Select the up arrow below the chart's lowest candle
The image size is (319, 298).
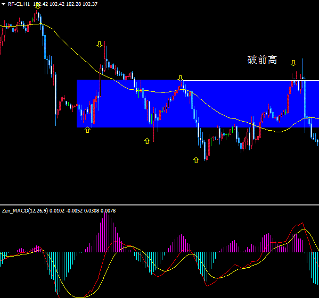[196, 160]
